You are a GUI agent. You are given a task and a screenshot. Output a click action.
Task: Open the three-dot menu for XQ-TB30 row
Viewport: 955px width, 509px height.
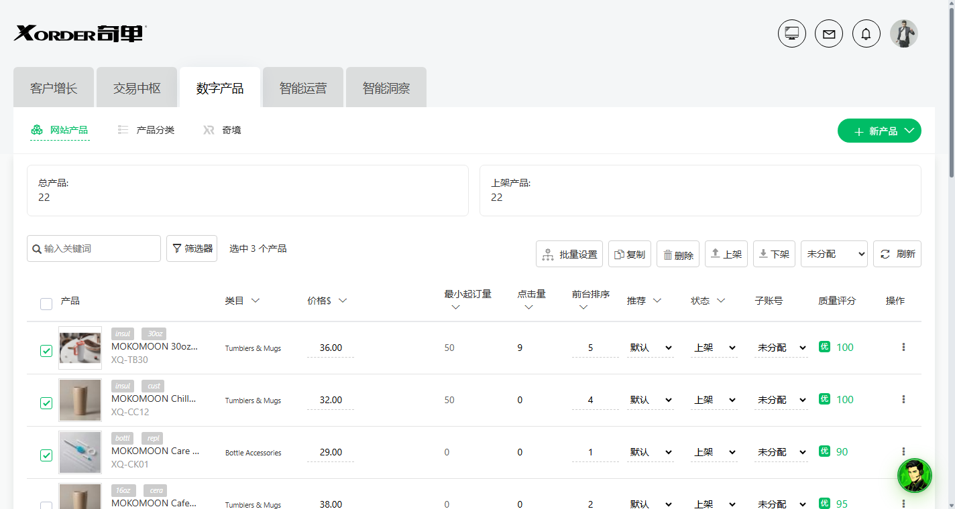[x=903, y=347]
